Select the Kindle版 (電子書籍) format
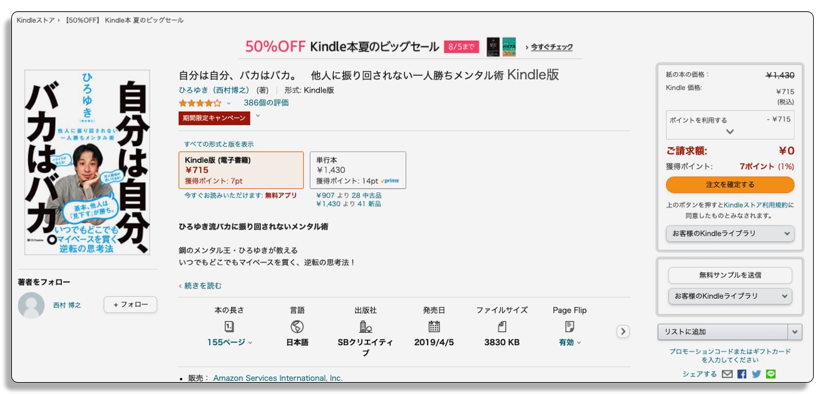Viewport: 825px width, 394px height. pyautogui.click(x=241, y=170)
